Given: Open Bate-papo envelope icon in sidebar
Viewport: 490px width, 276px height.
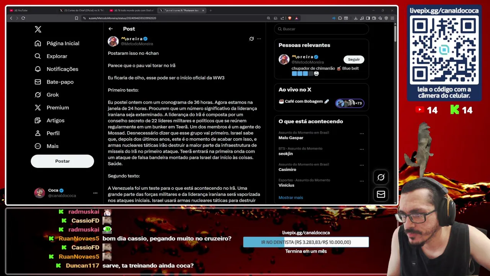Looking at the screenshot, I should coord(38,82).
